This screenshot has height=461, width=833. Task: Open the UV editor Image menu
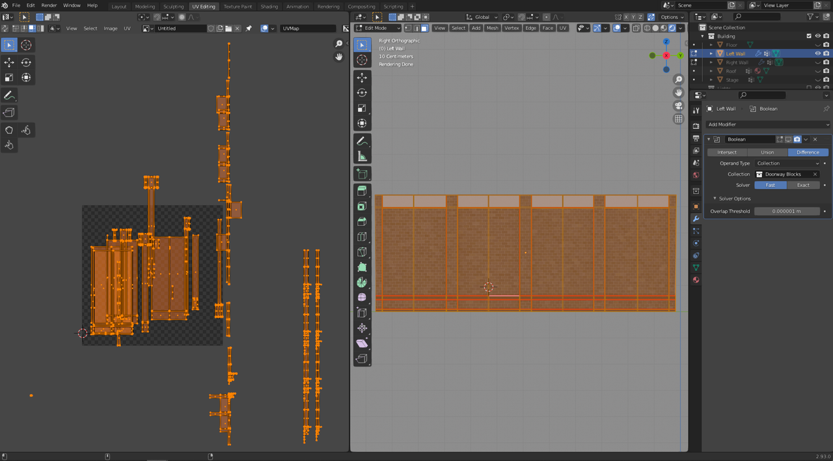111,29
